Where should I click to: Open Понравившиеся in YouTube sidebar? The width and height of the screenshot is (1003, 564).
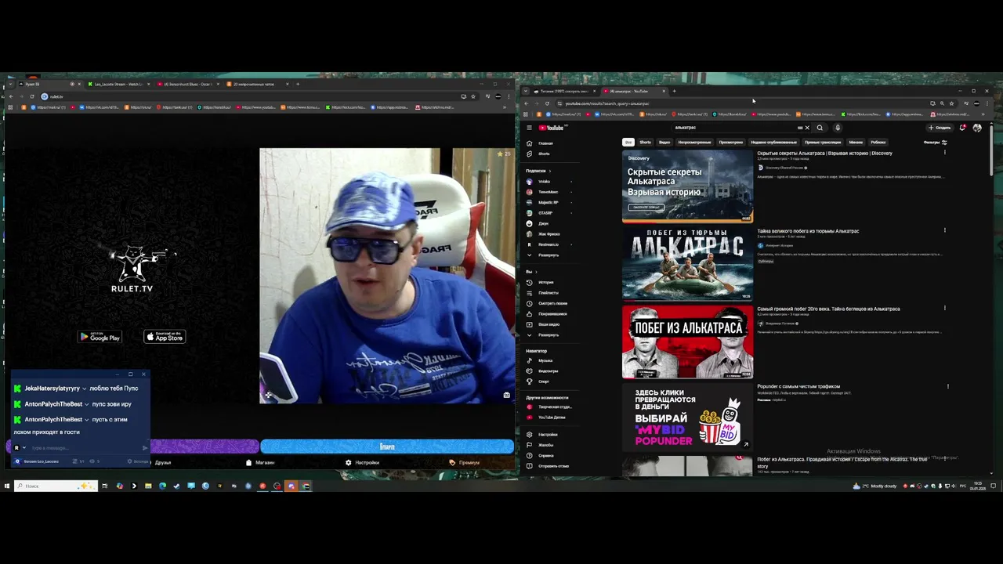[552, 314]
